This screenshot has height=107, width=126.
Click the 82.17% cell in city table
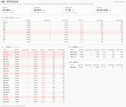[x=81, y=37]
